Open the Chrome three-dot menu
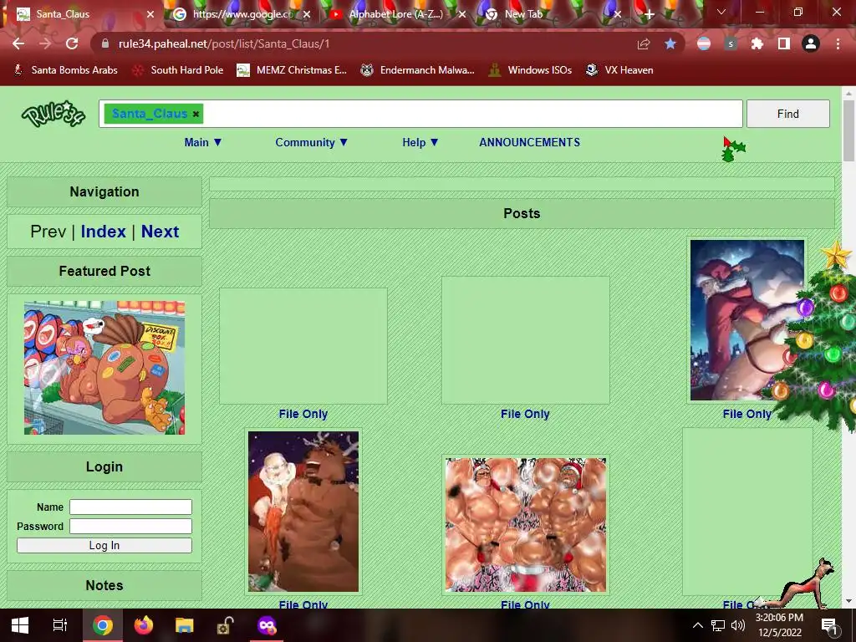Viewport: 856px width, 642px height. (838, 43)
